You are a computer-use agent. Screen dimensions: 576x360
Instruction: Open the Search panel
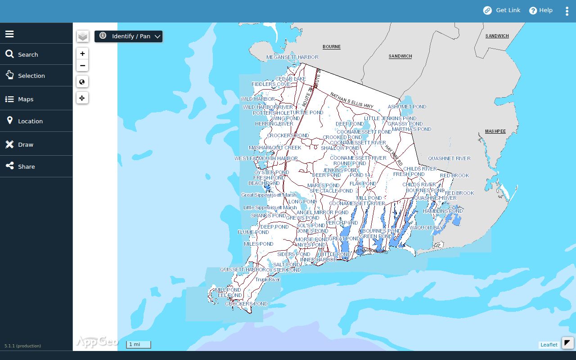(x=36, y=54)
